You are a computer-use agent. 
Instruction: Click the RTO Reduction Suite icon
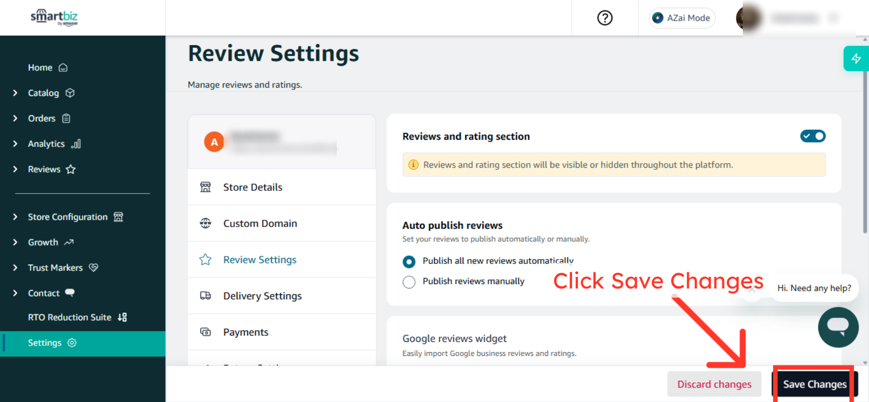tap(122, 317)
